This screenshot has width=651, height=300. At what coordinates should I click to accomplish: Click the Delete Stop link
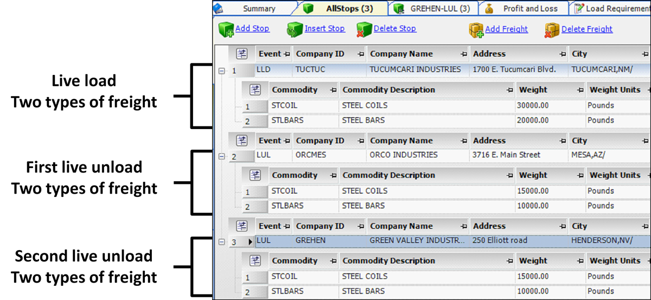click(x=394, y=29)
